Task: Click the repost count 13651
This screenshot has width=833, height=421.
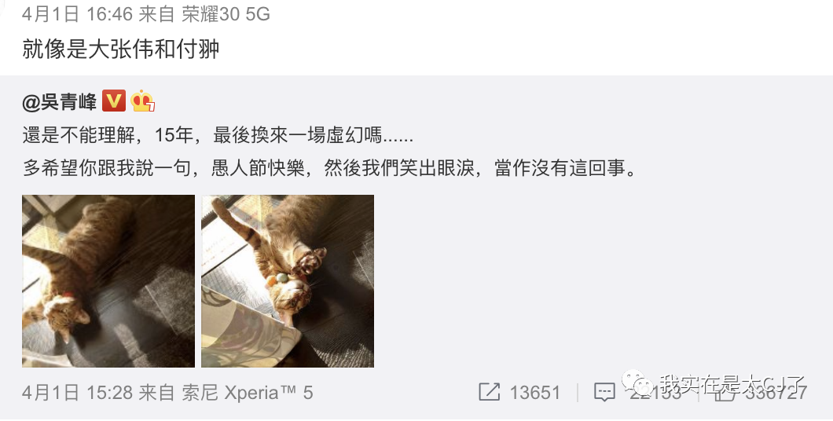Action: (x=535, y=393)
